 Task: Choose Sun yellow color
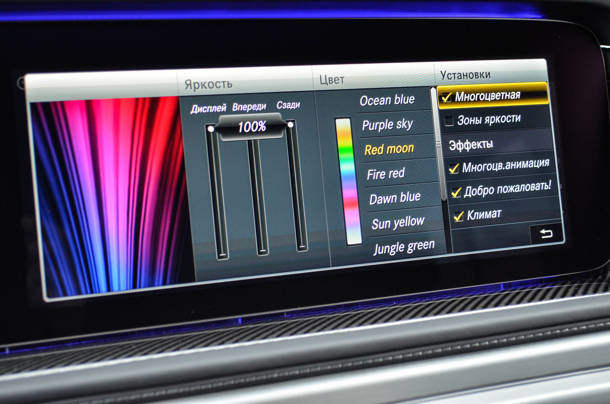click(x=398, y=223)
